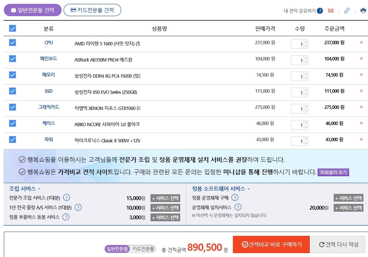
Task: Toggle the select-all checkbox in table header
Action: [x=12, y=28]
